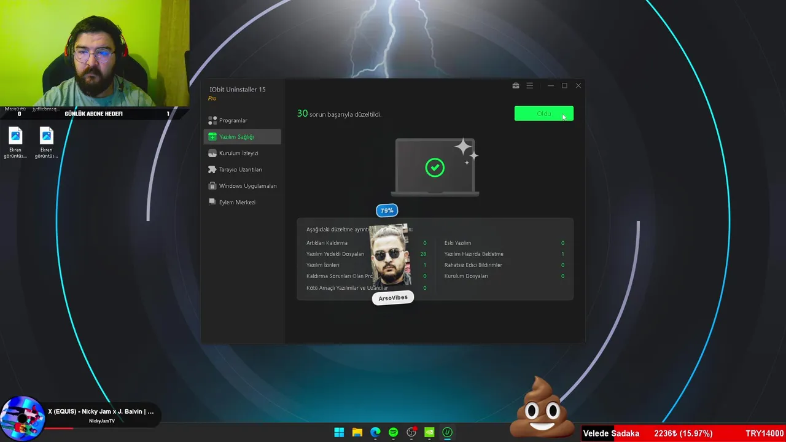Viewport: 786px width, 442px height.
Task: Close the IObit Uninstaller window
Action: point(578,86)
